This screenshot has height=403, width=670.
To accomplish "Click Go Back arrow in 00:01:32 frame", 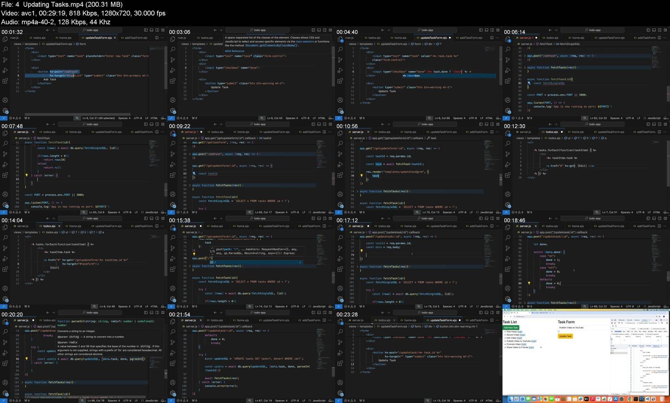I will pyautogui.click(x=48, y=30).
